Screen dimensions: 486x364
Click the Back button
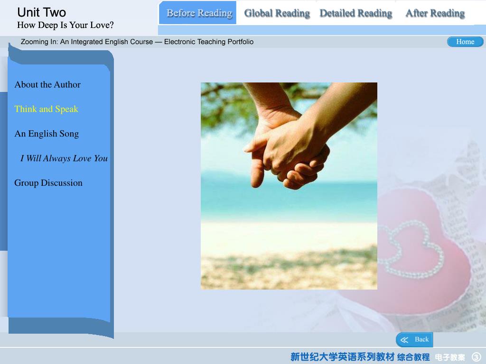point(414,339)
